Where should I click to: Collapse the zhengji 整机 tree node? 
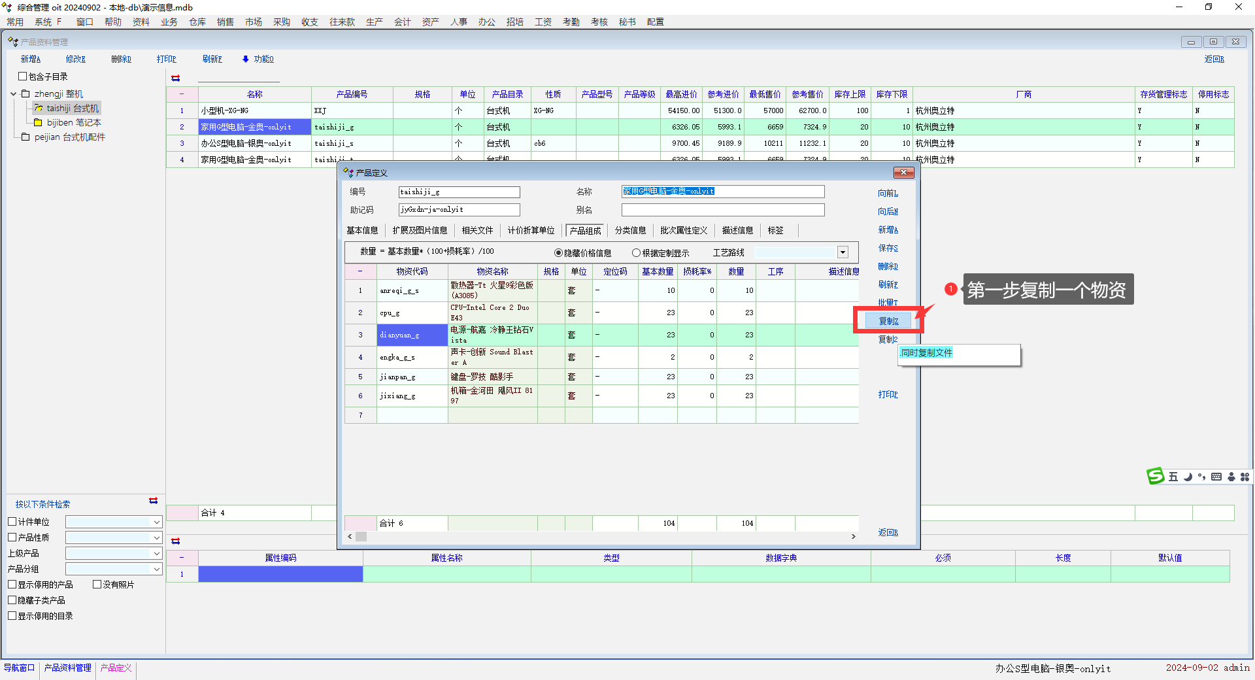tap(13, 93)
